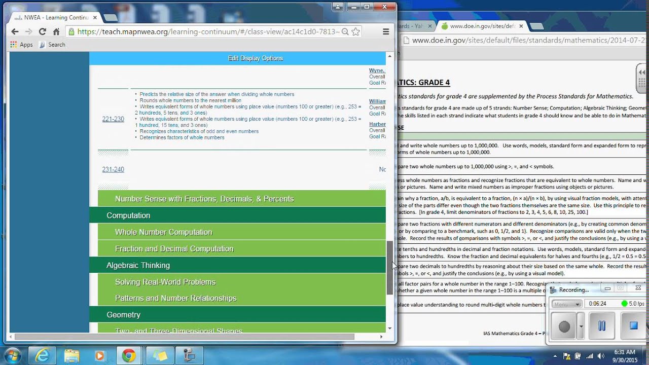Expand Patterns and Number Relationships
649x365 pixels.
pos(242,298)
